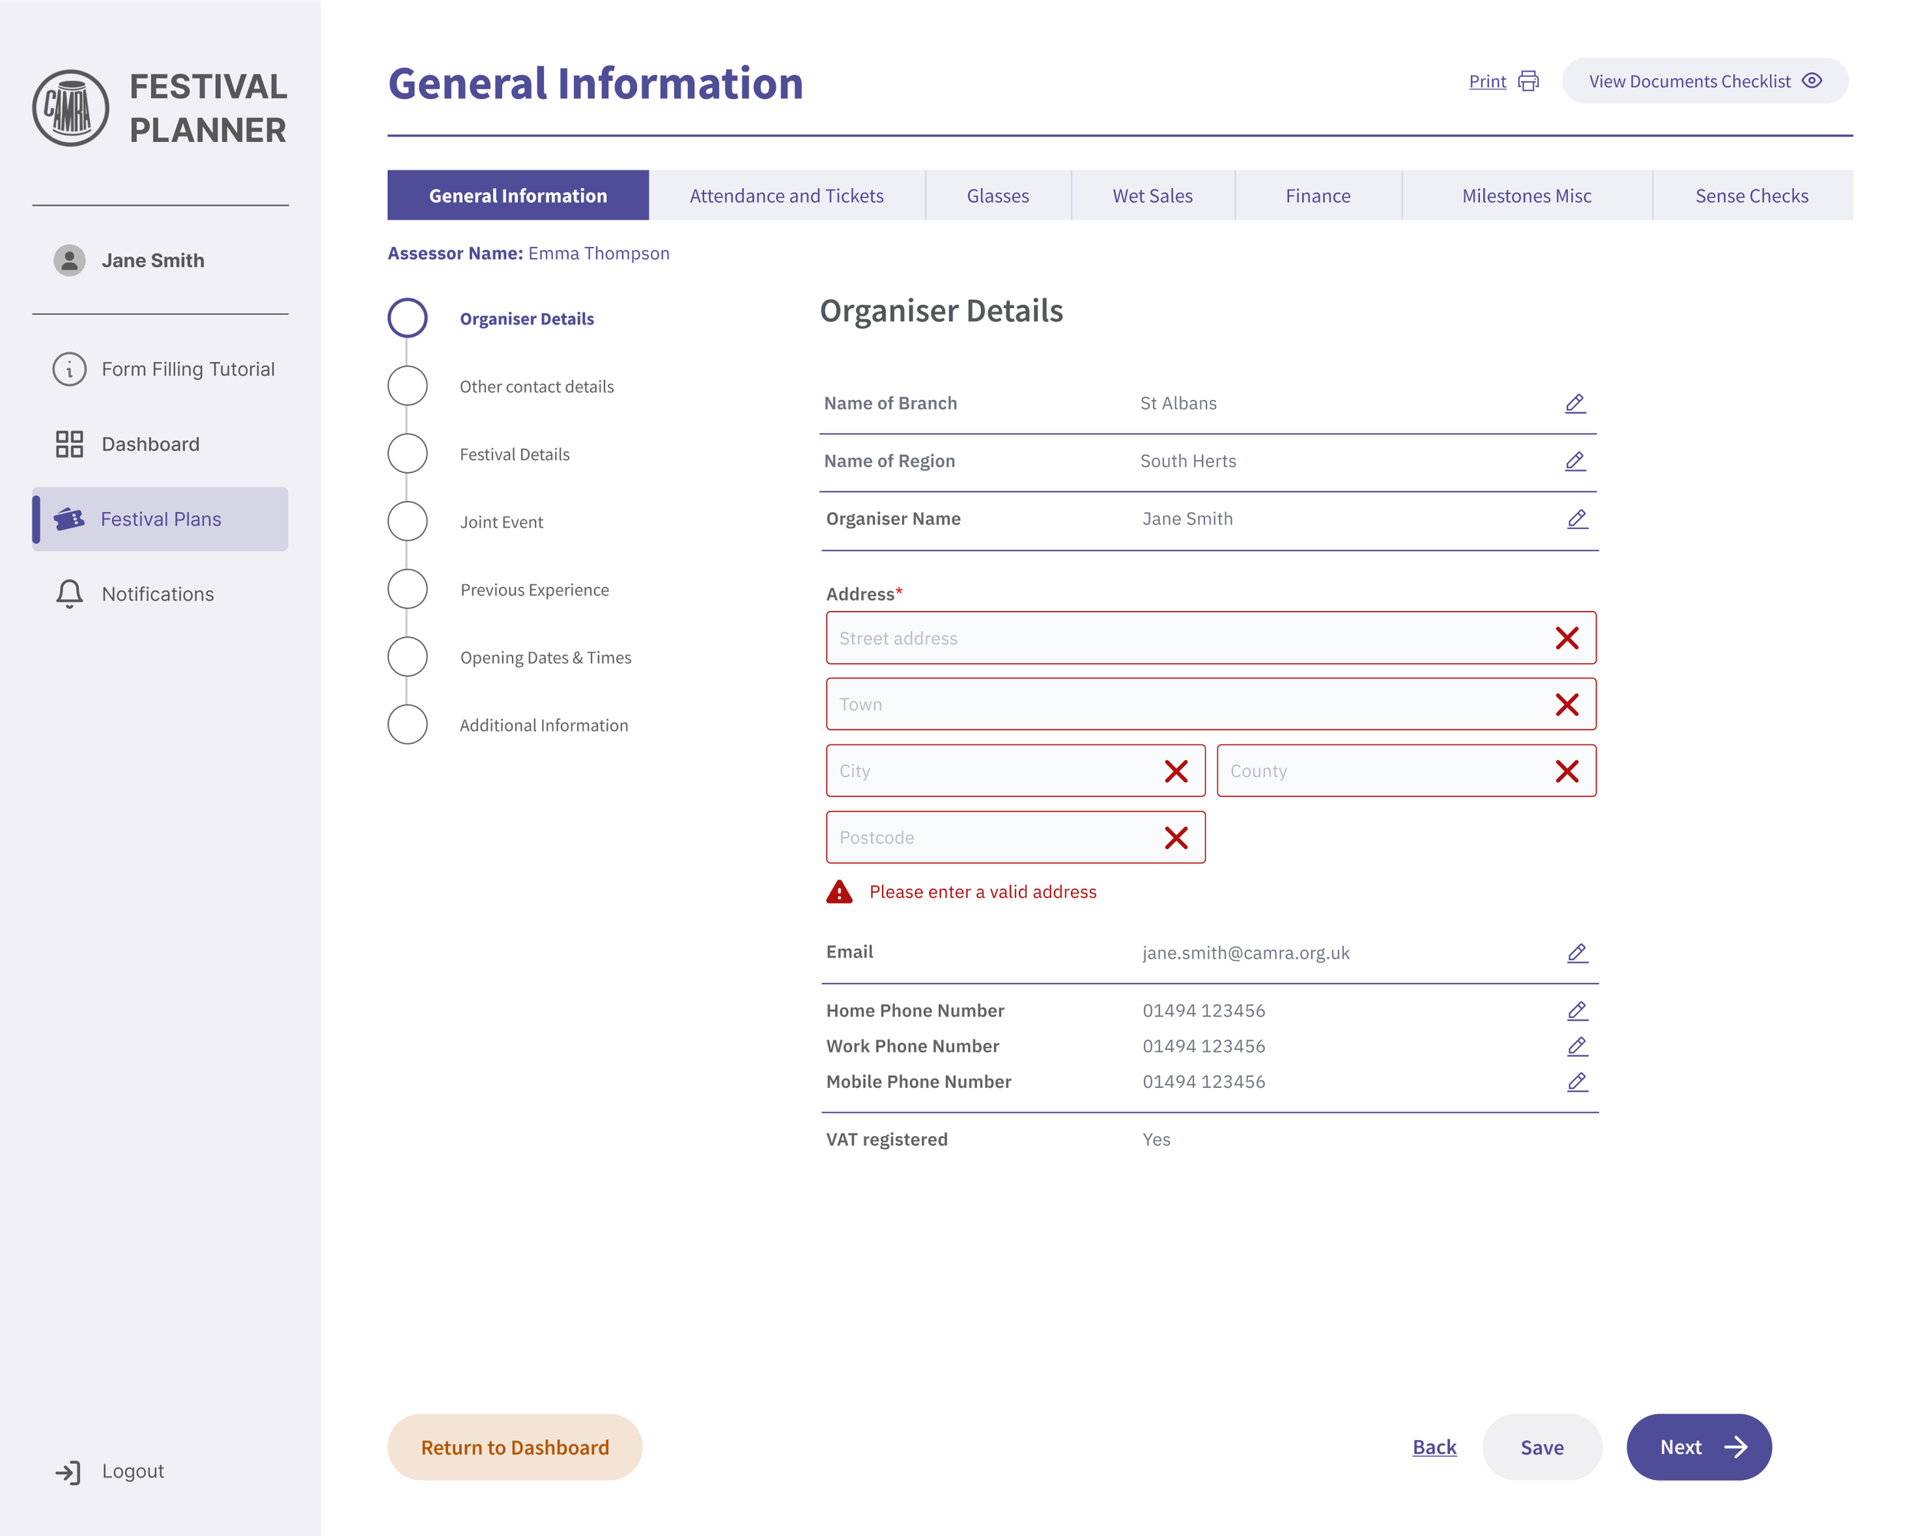Clear the Postcode field with red X

point(1176,837)
